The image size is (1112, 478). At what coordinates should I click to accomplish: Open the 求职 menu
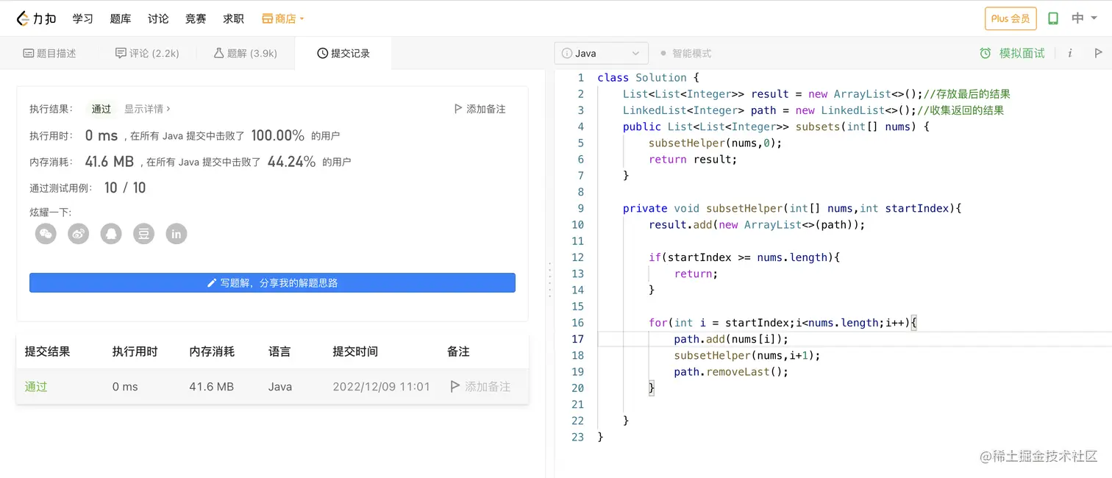(233, 18)
